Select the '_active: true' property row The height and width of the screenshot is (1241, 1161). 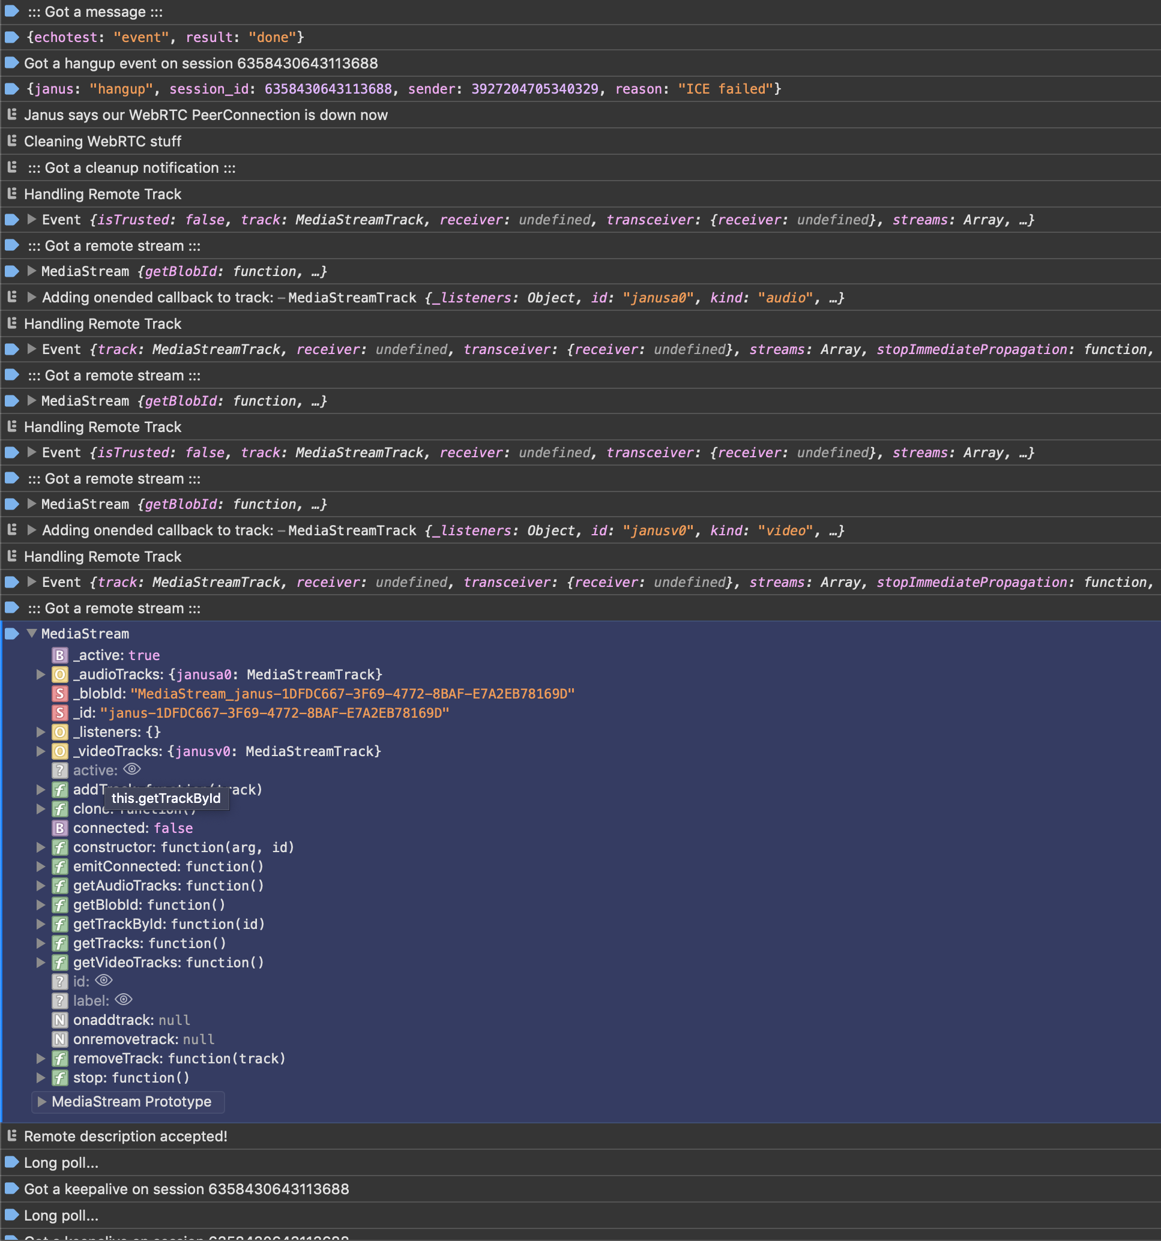pos(117,655)
